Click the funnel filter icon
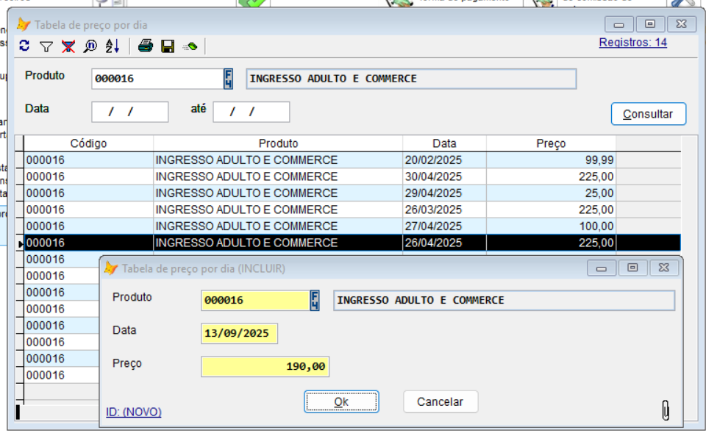706x436 pixels. point(46,47)
